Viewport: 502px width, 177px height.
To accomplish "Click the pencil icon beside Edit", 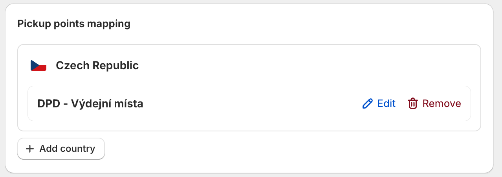I will 367,104.
